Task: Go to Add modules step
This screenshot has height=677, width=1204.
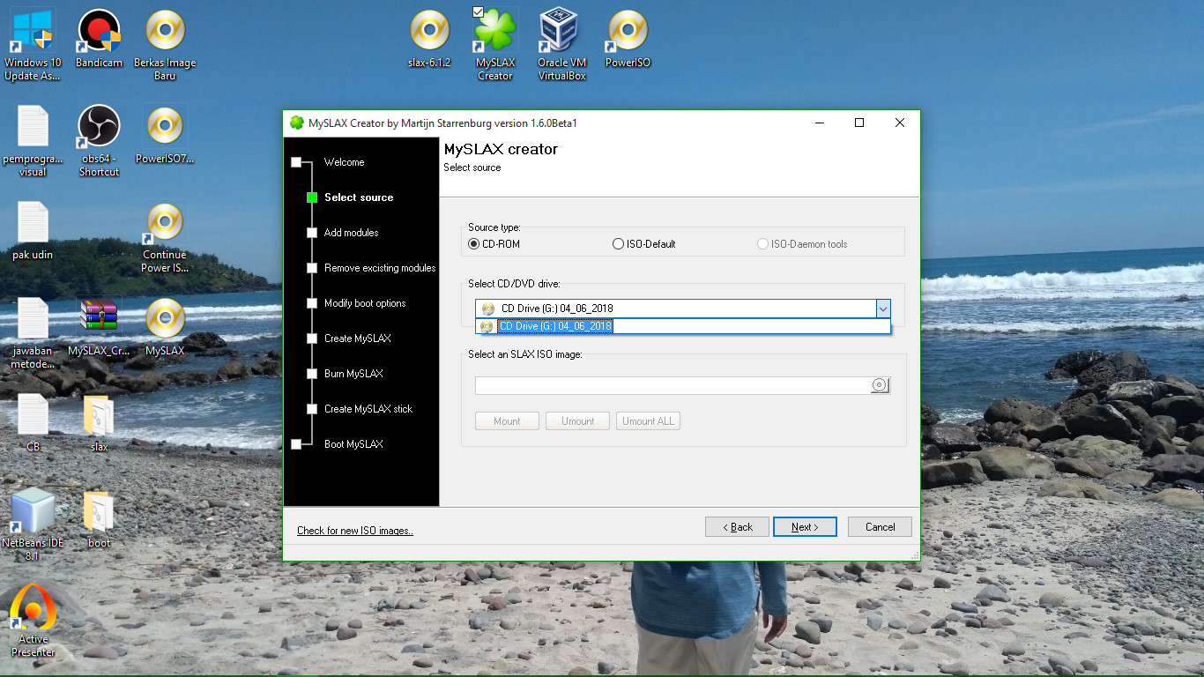Action: click(351, 233)
